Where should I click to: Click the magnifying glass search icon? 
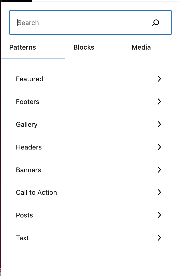click(x=155, y=22)
